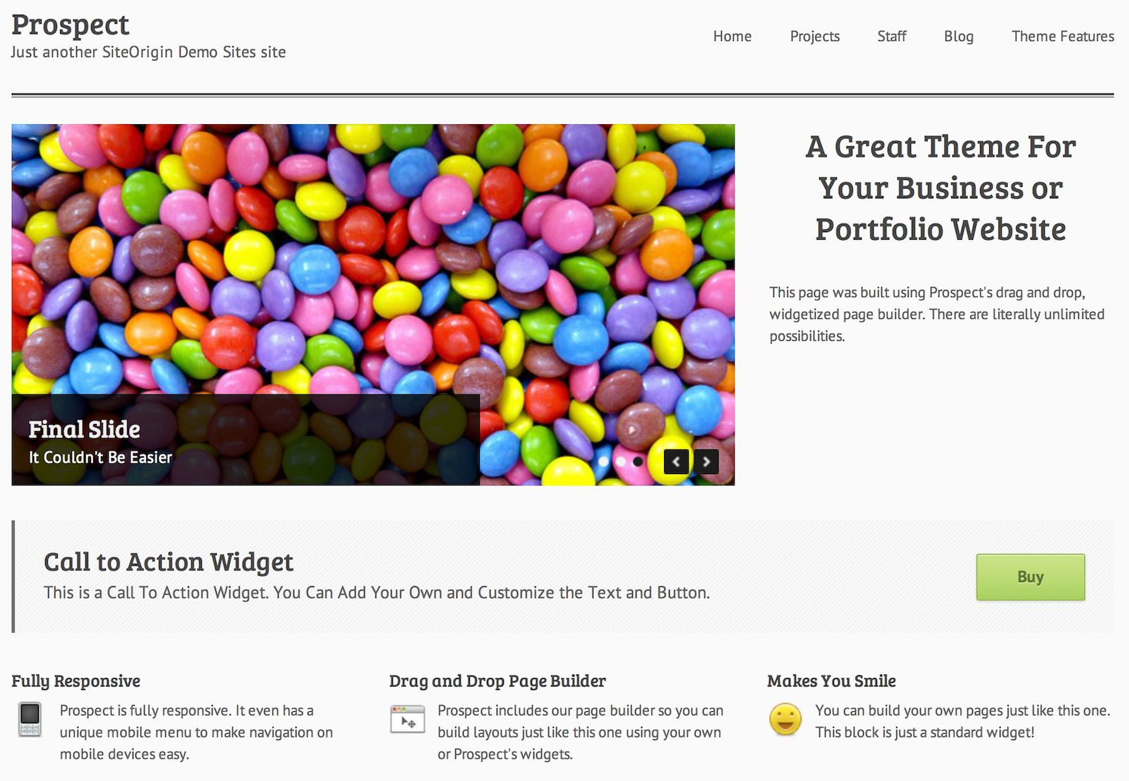Select the first slide pagination dot
Image resolution: width=1129 pixels, height=781 pixels.
pos(603,461)
